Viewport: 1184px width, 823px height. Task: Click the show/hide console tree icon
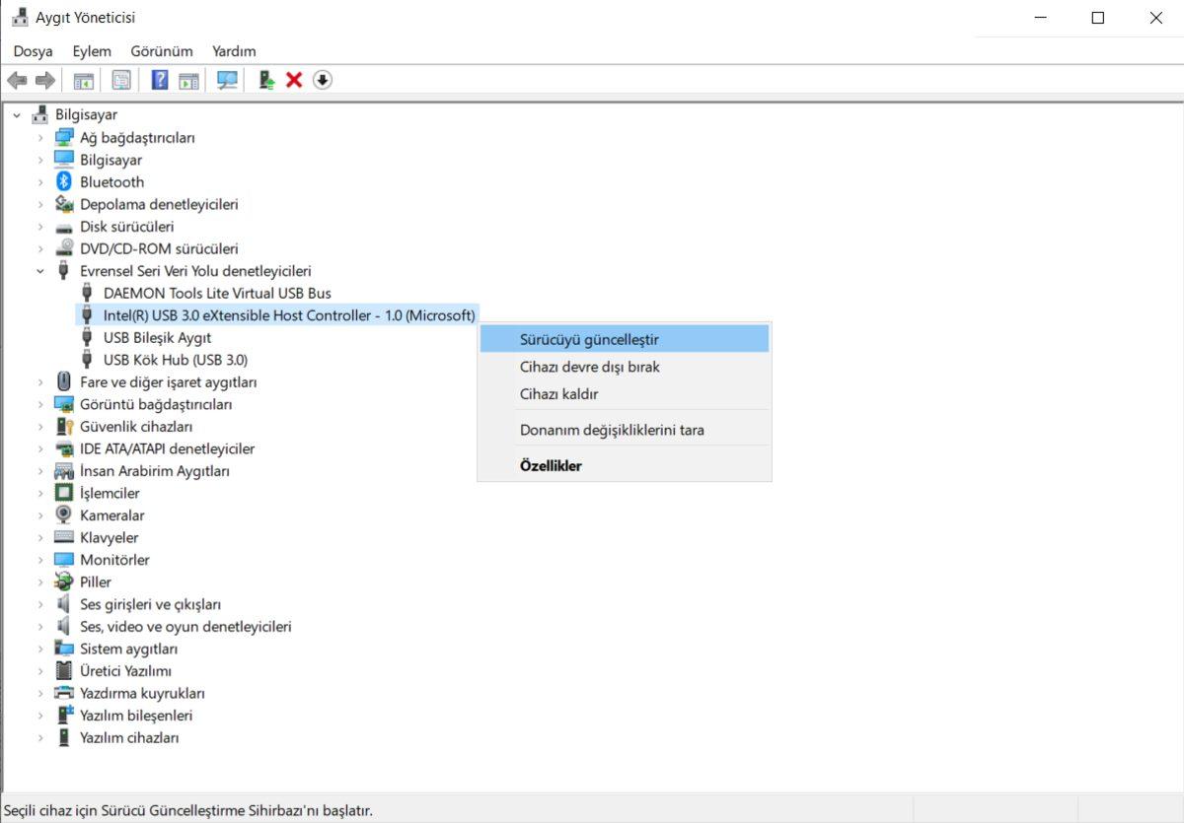point(84,80)
